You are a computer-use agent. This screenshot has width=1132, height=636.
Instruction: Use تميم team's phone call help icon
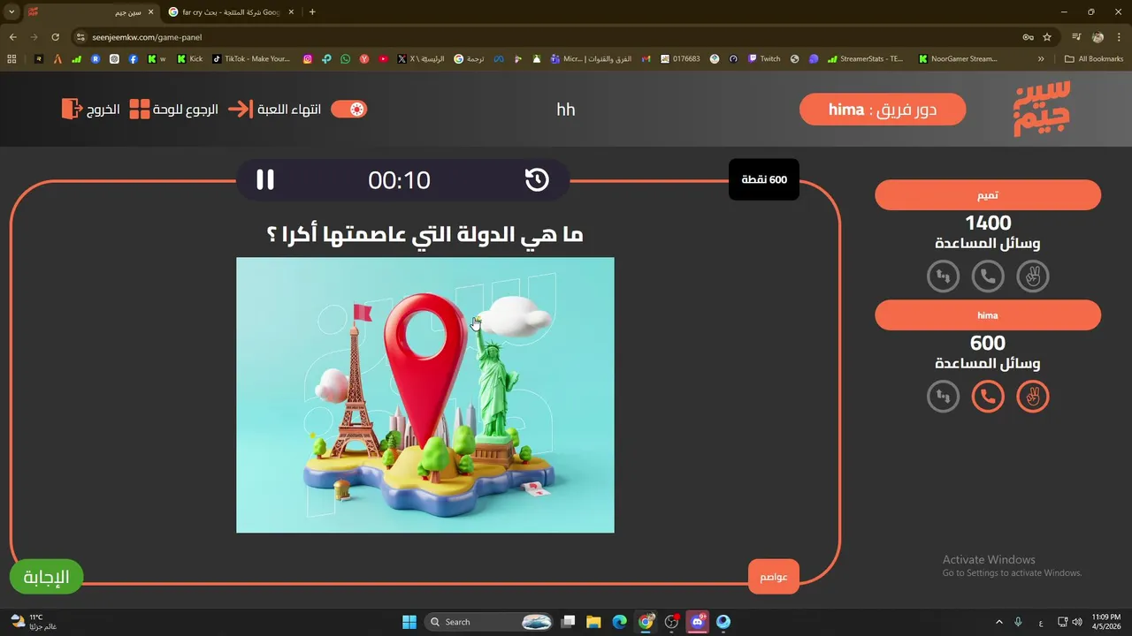pos(988,276)
